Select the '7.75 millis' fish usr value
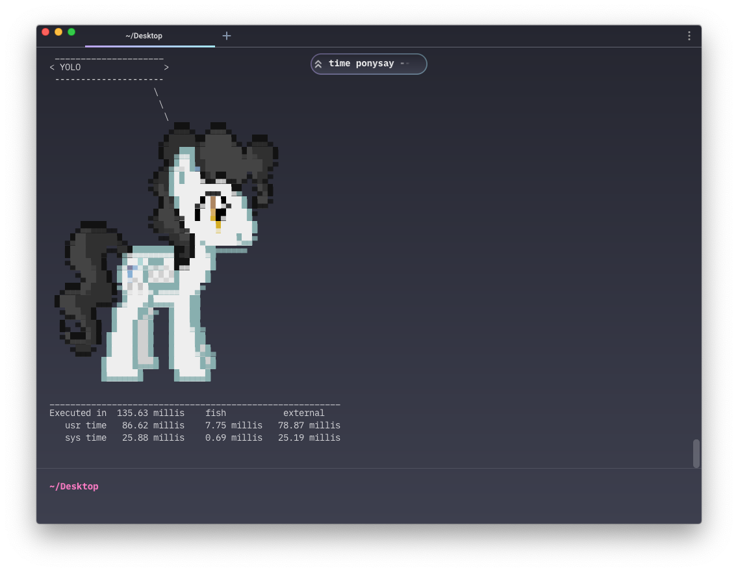 click(233, 425)
